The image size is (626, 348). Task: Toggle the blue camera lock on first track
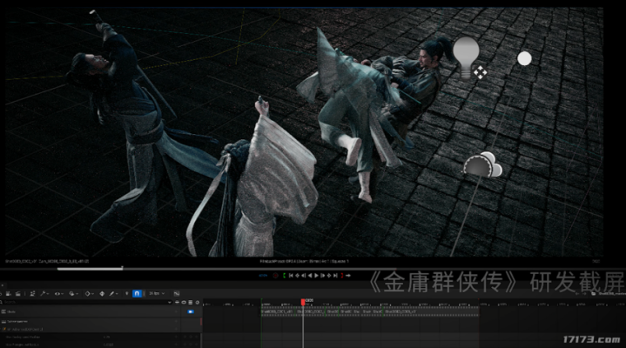click(x=192, y=311)
